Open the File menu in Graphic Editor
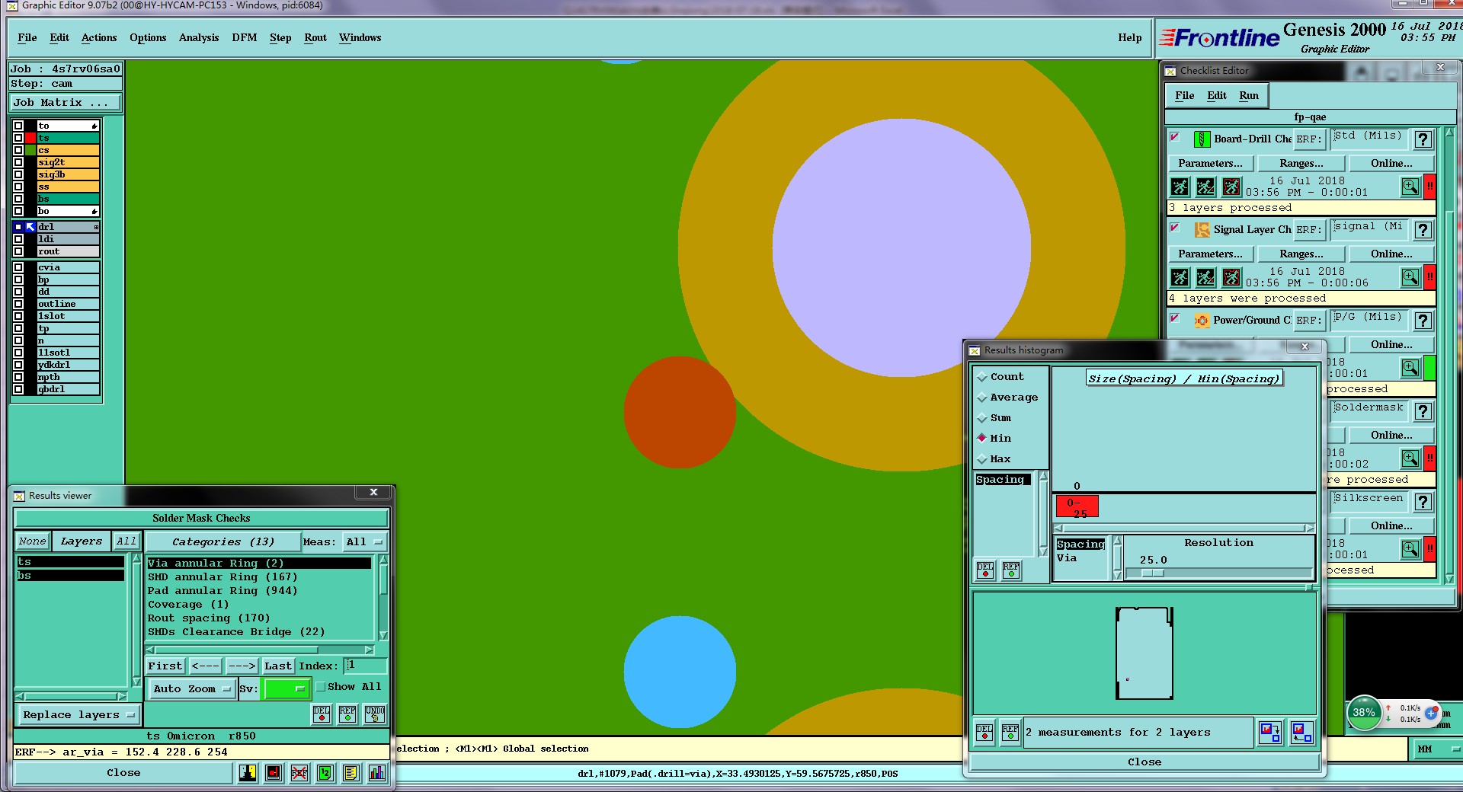 click(x=27, y=38)
